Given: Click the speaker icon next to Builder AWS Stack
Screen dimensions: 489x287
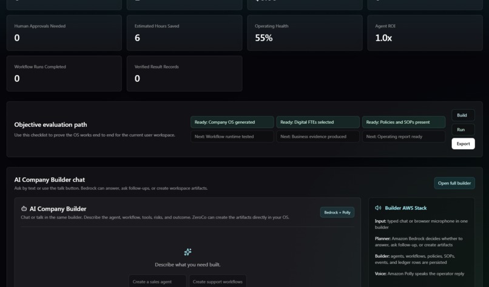Looking at the screenshot, I should [x=378, y=208].
